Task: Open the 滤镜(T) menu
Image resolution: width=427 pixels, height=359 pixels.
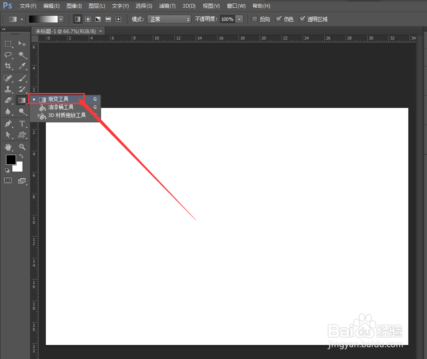Action: [167, 6]
